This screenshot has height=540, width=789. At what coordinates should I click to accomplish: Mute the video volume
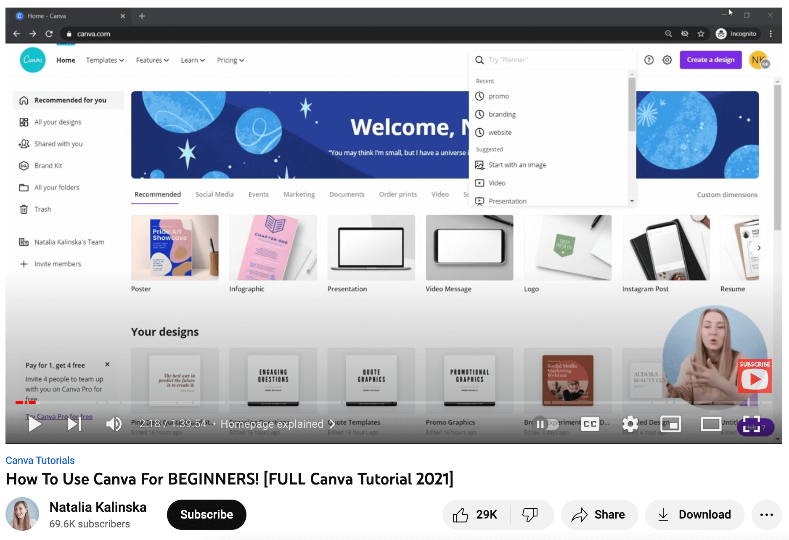(113, 424)
